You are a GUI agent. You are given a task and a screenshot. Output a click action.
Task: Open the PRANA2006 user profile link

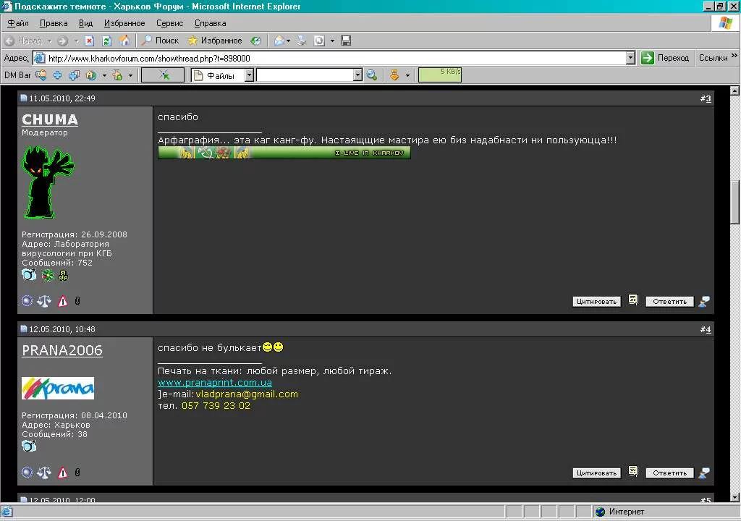tap(62, 350)
